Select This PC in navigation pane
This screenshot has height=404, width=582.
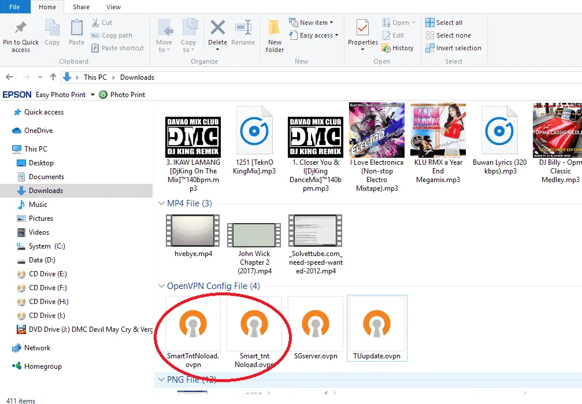(x=29, y=149)
